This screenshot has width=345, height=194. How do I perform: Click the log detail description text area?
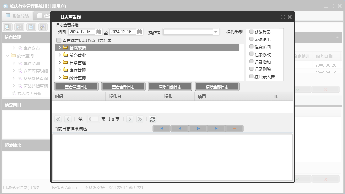pyautogui.click(x=172, y=157)
